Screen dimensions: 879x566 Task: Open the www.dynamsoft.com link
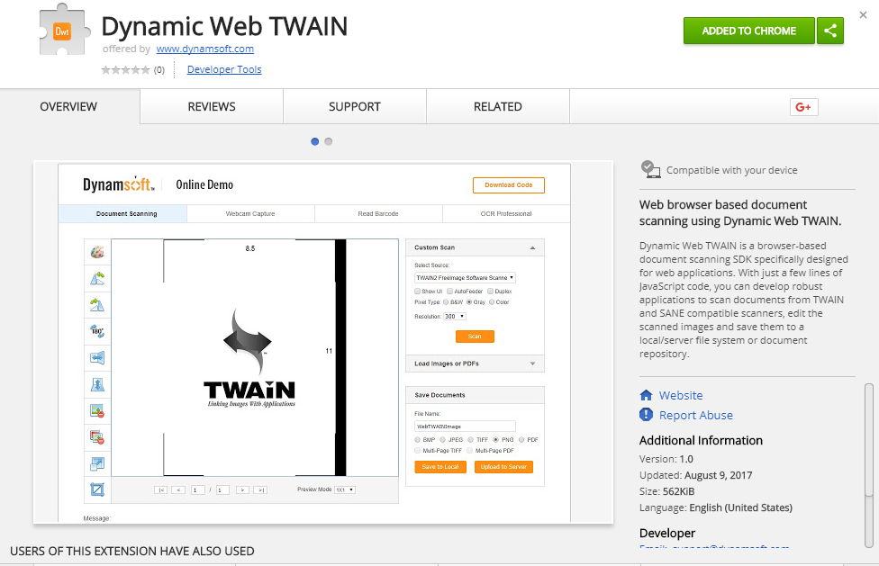205,49
